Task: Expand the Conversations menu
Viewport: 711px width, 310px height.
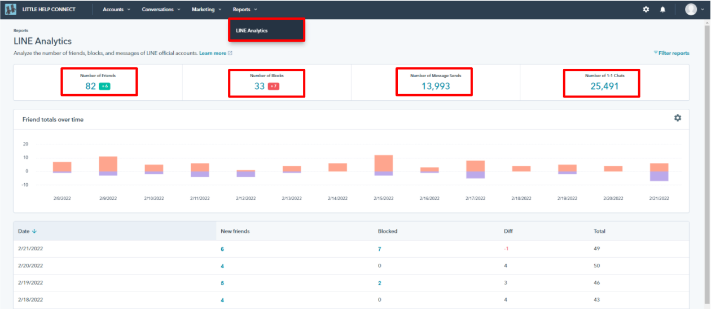Action: (161, 10)
